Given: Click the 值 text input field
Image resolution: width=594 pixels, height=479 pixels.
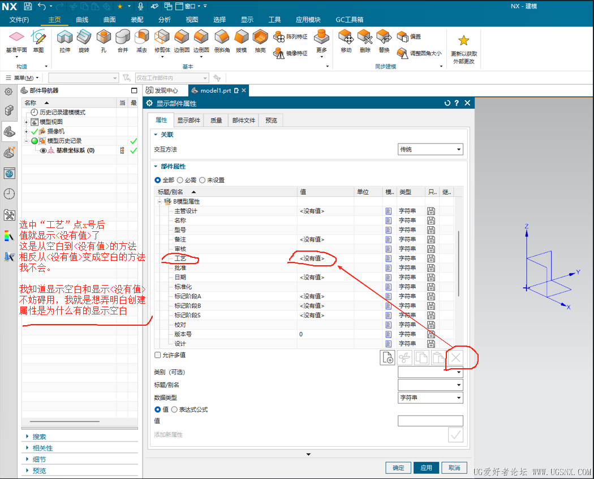Looking at the screenshot, I should [430, 421].
